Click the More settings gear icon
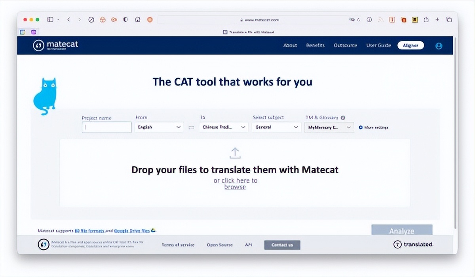Image resolution: width=475 pixels, height=277 pixels. 361,127
